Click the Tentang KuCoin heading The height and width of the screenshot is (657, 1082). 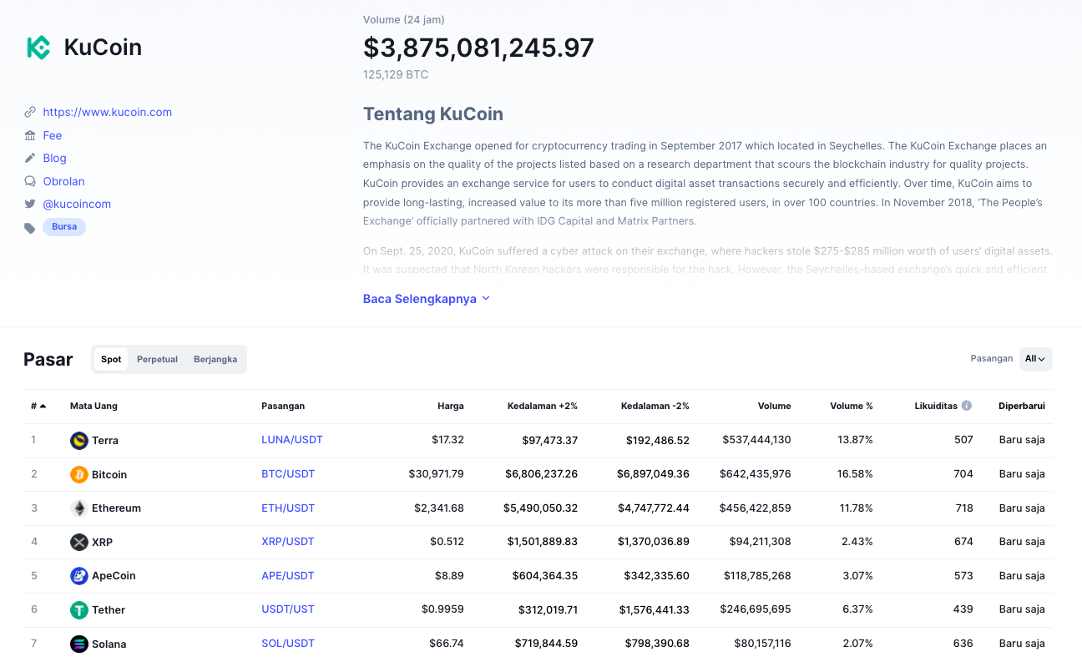click(x=433, y=114)
